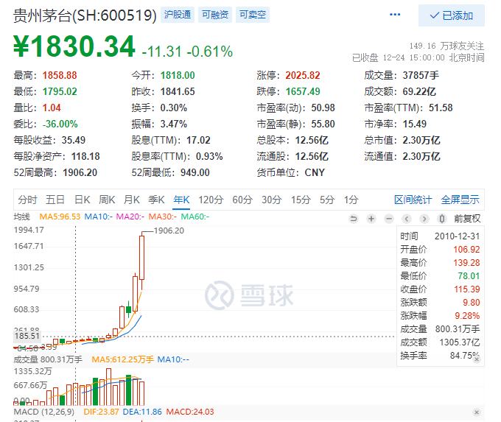The height and width of the screenshot is (422, 501).
Task: Switch to the 分时 chart tab
Action: pyautogui.click(x=27, y=200)
